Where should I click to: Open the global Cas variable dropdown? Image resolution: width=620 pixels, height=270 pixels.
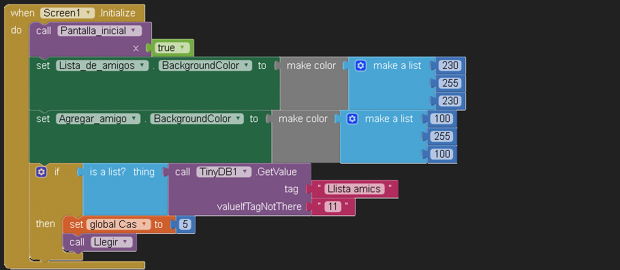point(119,224)
